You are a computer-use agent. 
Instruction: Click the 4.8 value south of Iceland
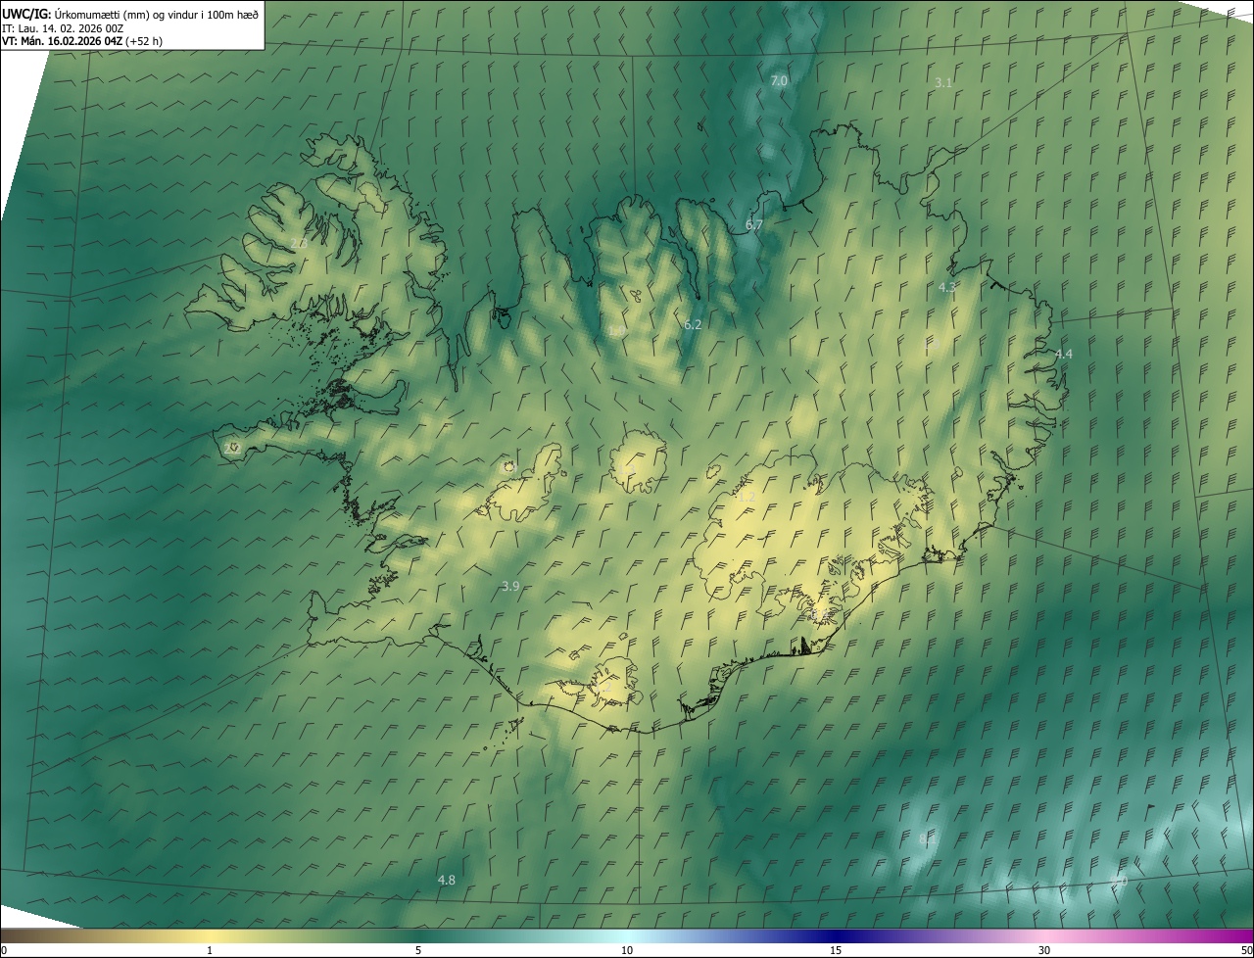click(x=446, y=881)
